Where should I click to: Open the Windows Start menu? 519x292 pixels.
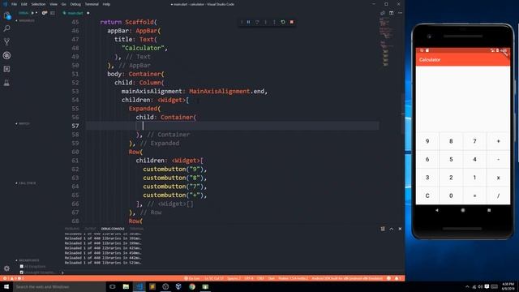click(x=6, y=286)
